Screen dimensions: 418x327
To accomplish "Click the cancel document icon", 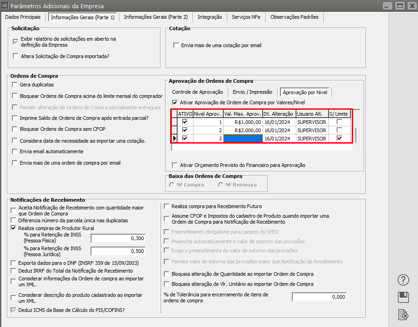I will point(403,314).
